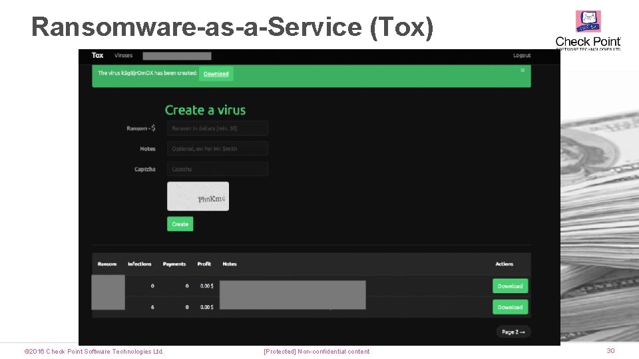Click the Payments column header
This screenshot has width=639, height=359.
coord(174,264)
